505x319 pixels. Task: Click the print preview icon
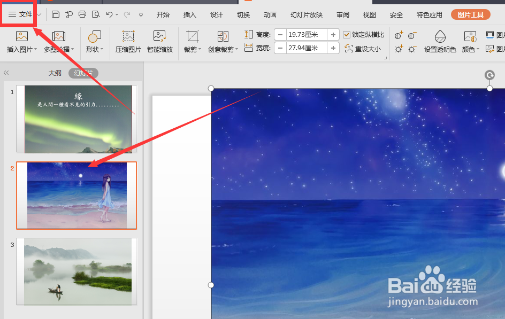coord(96,14)
